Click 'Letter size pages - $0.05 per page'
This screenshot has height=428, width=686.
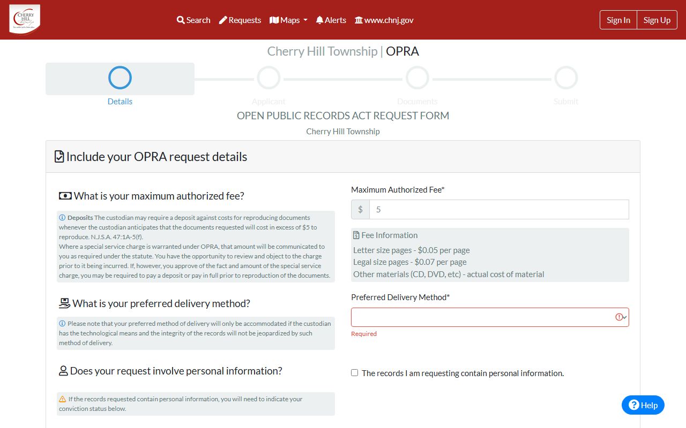(412, 250)
